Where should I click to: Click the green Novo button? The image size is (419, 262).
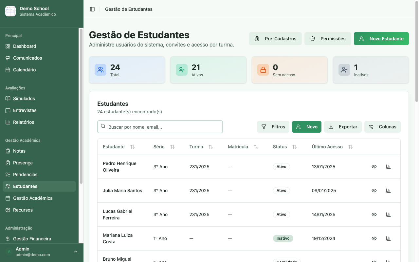point(307,127)
